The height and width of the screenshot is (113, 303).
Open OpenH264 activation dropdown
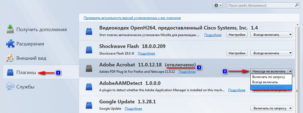[x=271, y=35]
